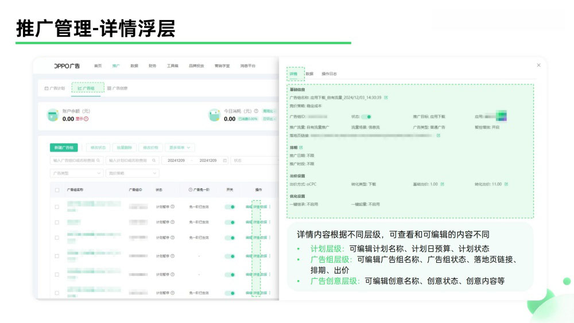The image size is (574, 323).
Task: Open the more-actions dots in the second row
Action: [270, 222]
